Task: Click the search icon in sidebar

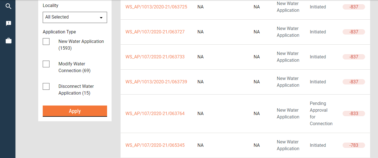Action: point(8,6)
